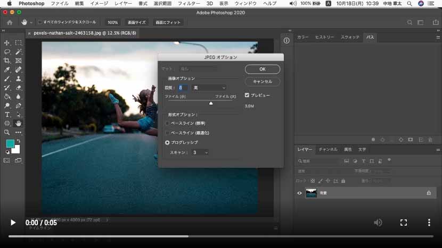Open the Image menu
The width and height of the screenshot is (442, 248).
(99, 3)
